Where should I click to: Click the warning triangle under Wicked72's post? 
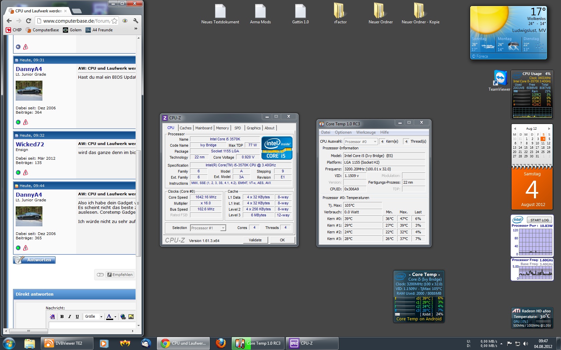click(26, 172)
